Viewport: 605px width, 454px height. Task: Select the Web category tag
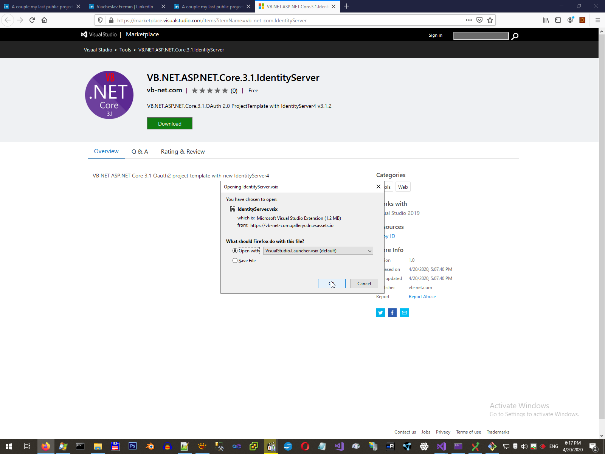click(x=403, y=187)
